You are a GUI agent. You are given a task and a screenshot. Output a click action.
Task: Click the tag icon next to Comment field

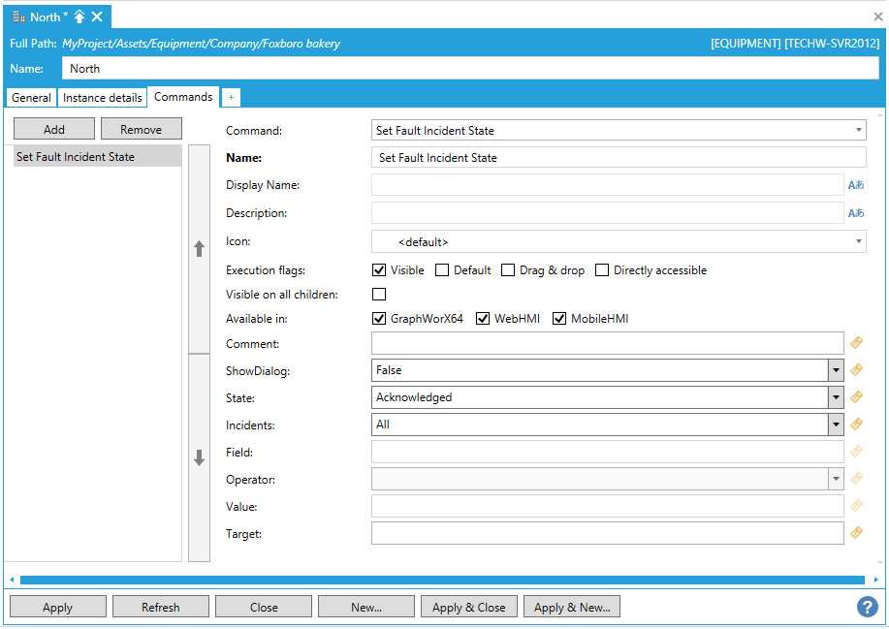click(x=856, y=343)
